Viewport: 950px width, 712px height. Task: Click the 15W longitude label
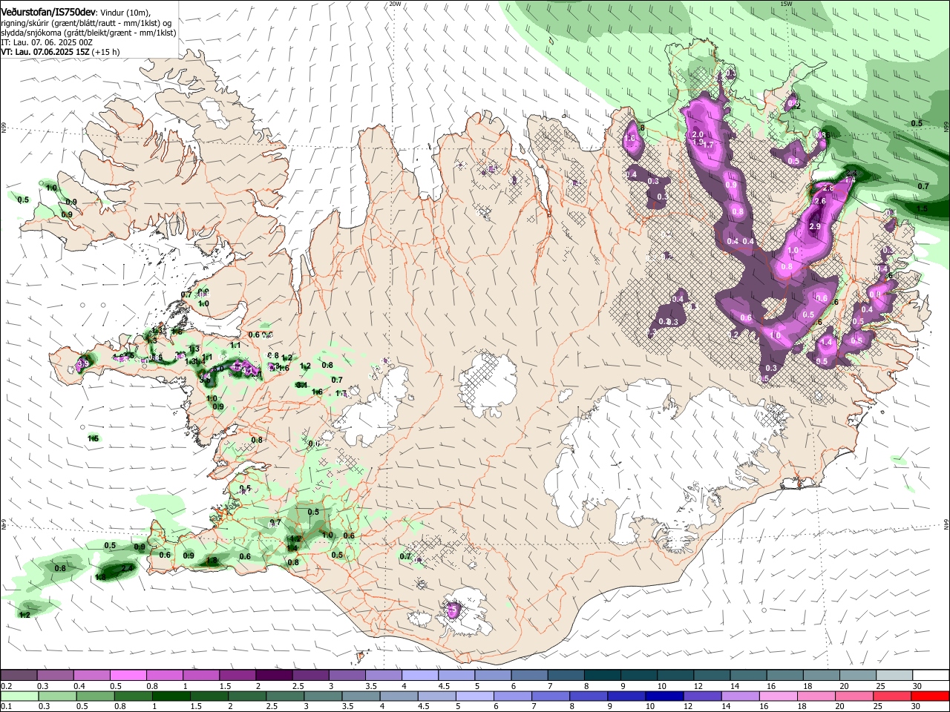pyautogui.click(x=786, y=4)
